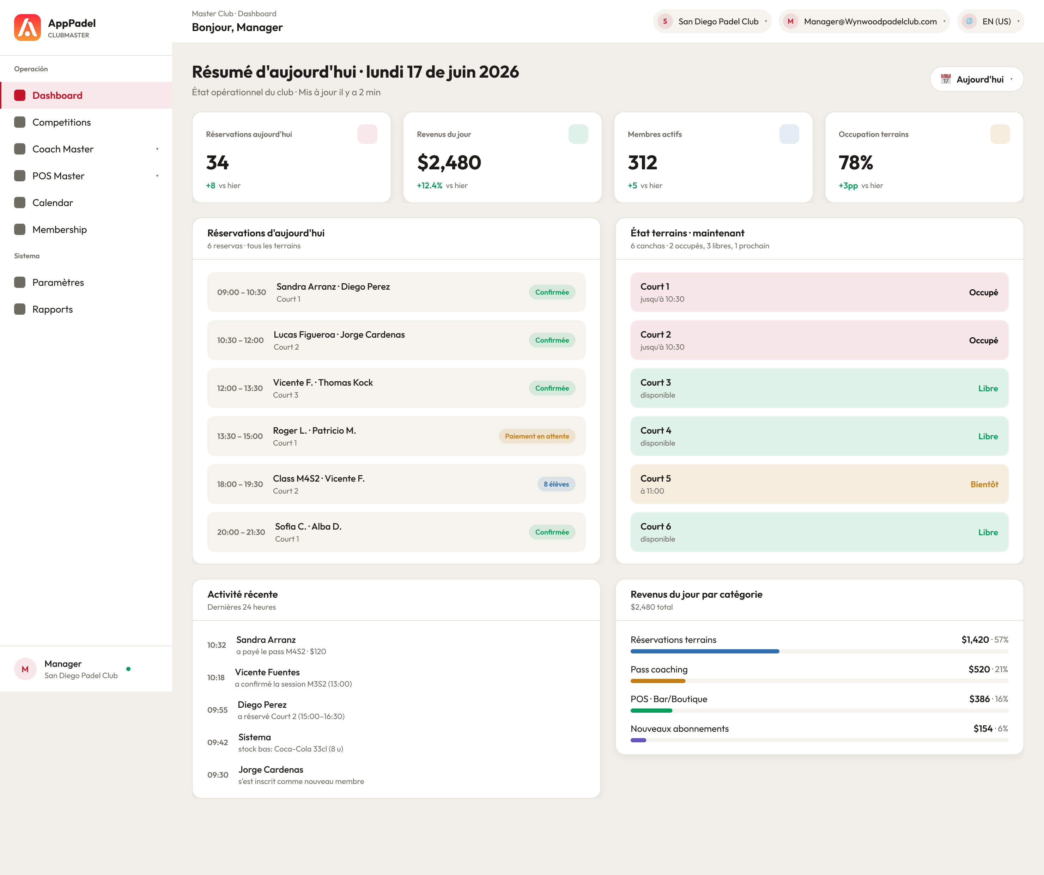
Task: Click the 312 Membres actifs value
Action: (642, 163)
